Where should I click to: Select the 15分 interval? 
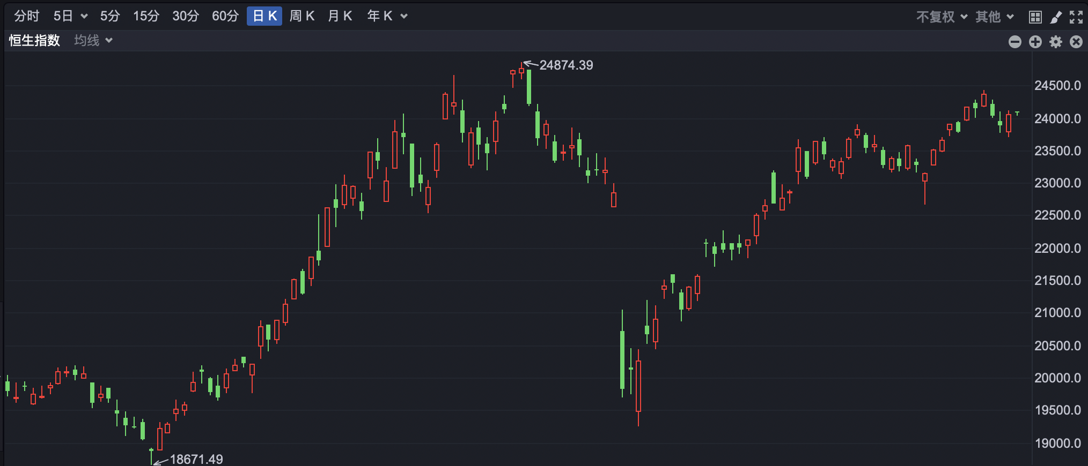point(146,16)
